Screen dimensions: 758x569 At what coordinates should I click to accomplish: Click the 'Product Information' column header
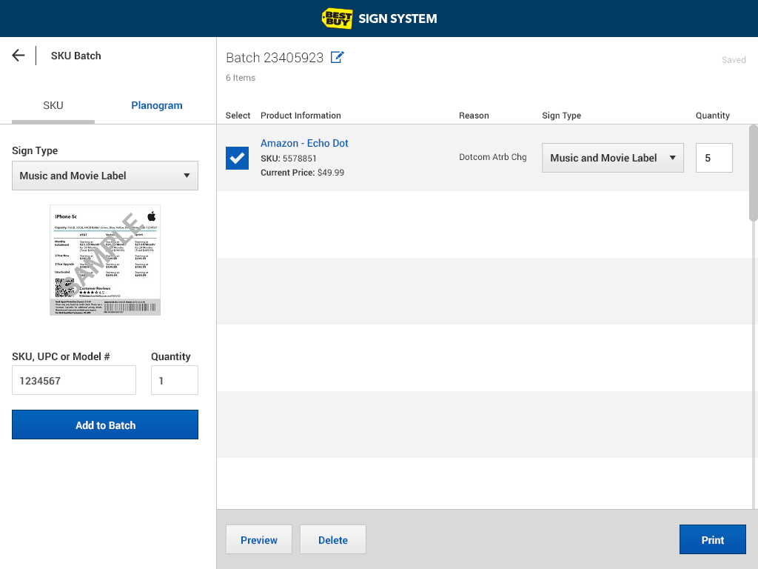tap(301, 115)
